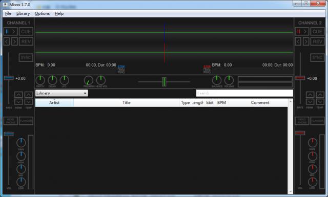Toggle Channel 1 FLANGER button
This screenshot has width=328, height=197.
tap(26, 121)
